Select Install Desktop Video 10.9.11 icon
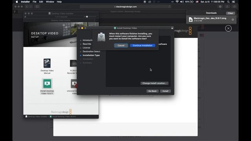The height and width of the screenshot is (141, 251). point(47,83)
